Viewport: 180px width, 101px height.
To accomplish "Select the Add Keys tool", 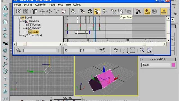I will click(56, 11).
